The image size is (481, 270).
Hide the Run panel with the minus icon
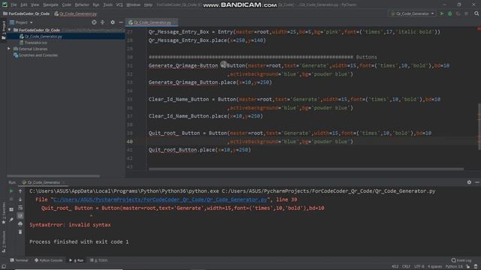[x=477, y=182]
